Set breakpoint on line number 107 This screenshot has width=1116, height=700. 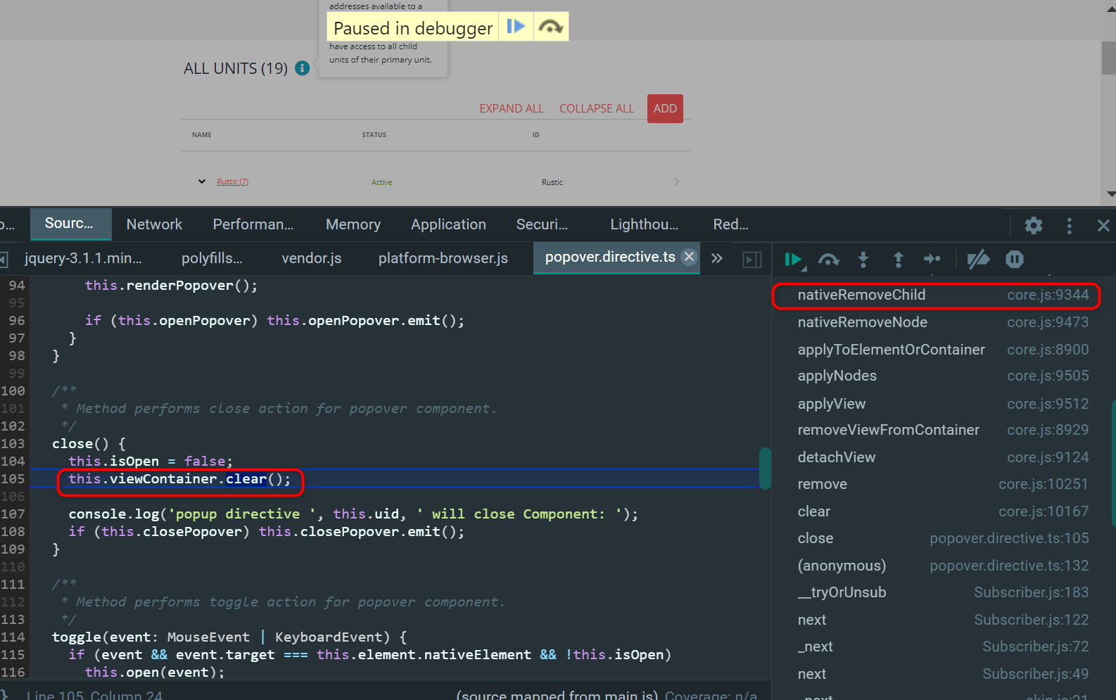pos(13,514)
